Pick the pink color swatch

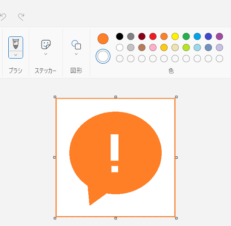[x=153, y=48]
